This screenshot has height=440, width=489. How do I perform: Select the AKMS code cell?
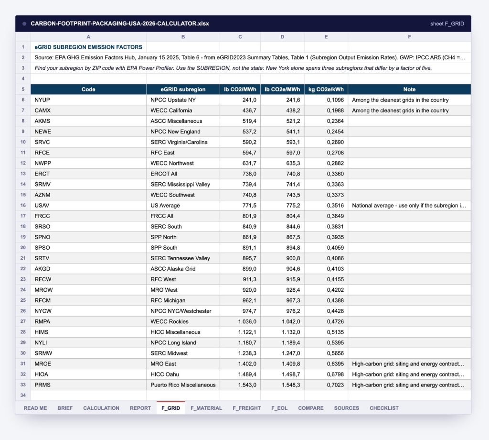point(88,121)
